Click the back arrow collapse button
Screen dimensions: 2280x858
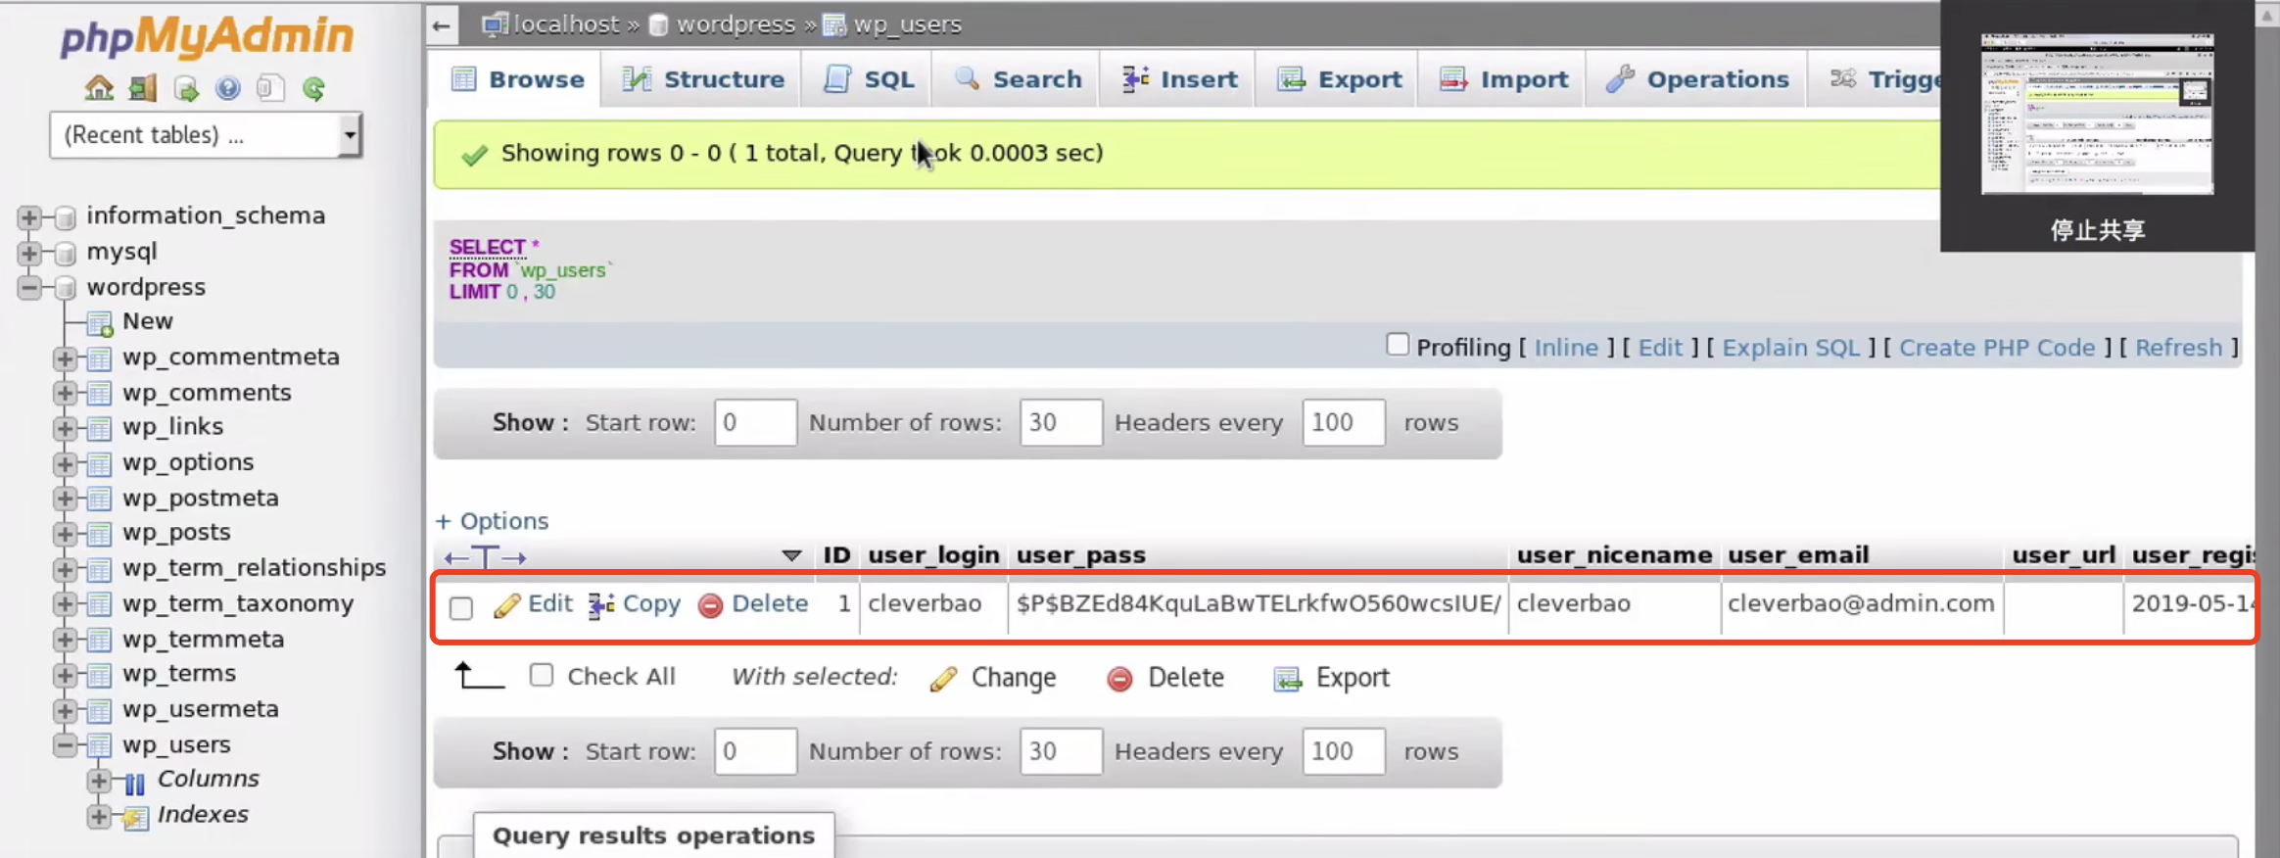(x=442, y=25)
